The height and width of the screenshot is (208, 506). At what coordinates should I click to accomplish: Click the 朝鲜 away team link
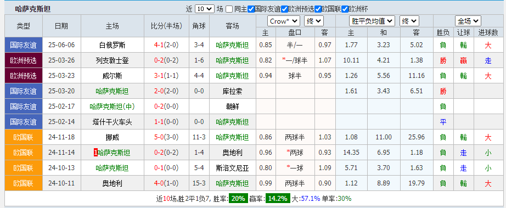pos(232,106)
